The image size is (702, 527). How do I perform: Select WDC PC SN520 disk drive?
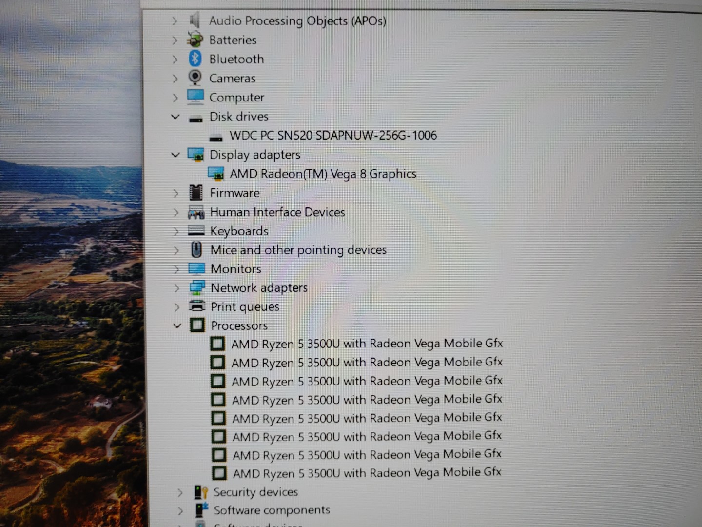[x=333, y=135]
